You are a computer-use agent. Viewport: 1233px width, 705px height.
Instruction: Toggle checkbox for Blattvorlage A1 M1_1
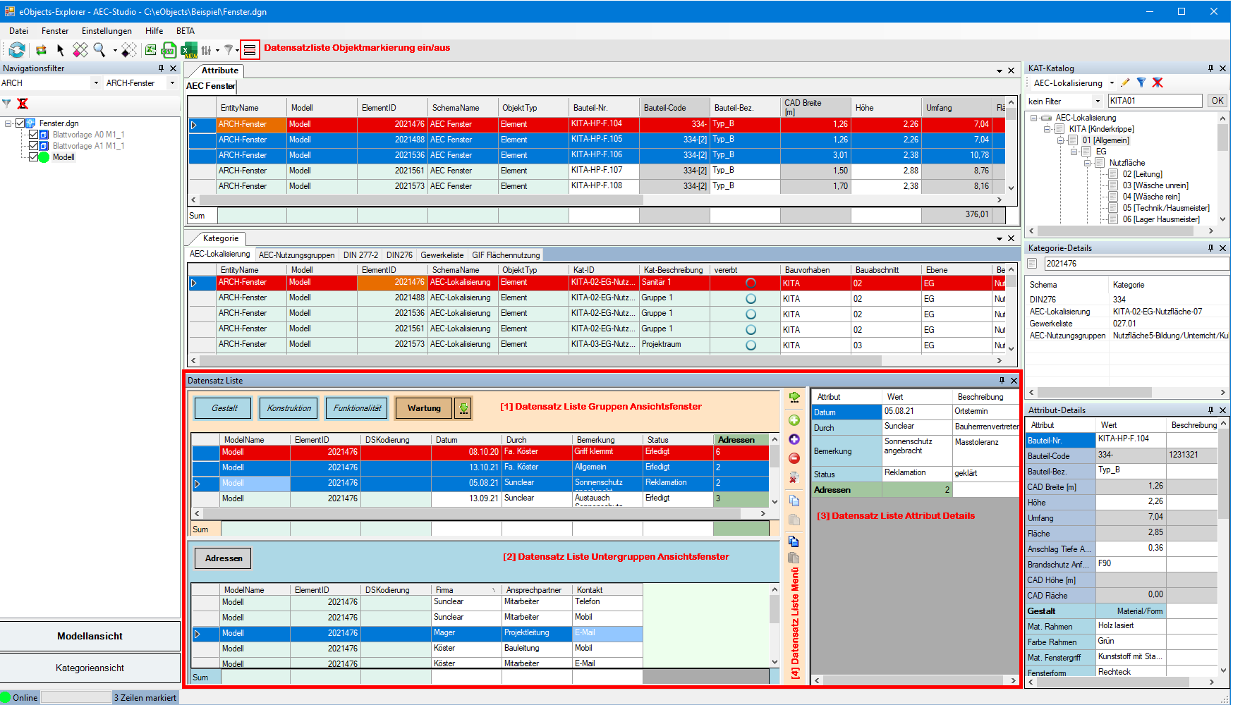33,146
